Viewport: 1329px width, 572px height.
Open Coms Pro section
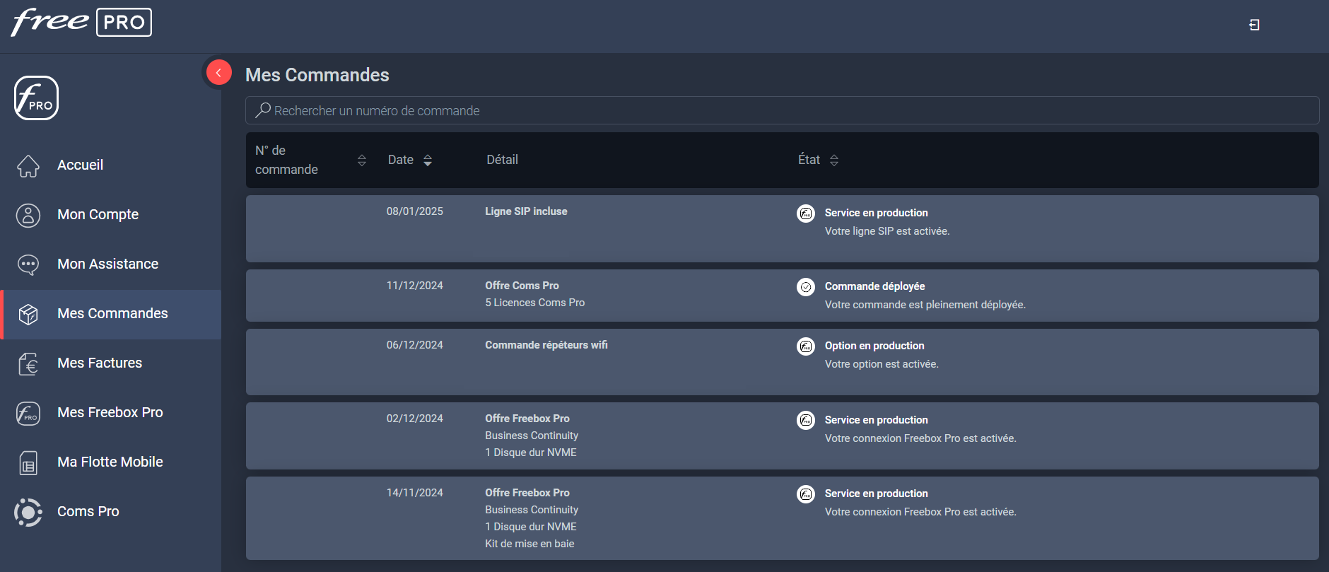111,512
